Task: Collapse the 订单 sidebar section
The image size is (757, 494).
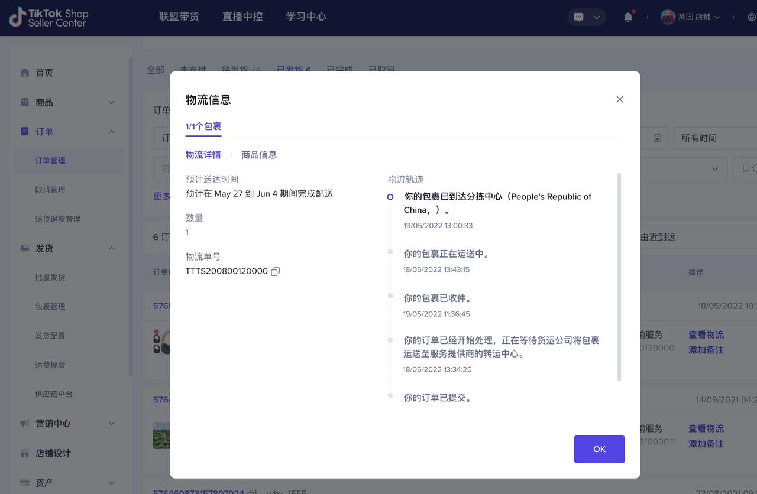Action: tap(111, 131)
